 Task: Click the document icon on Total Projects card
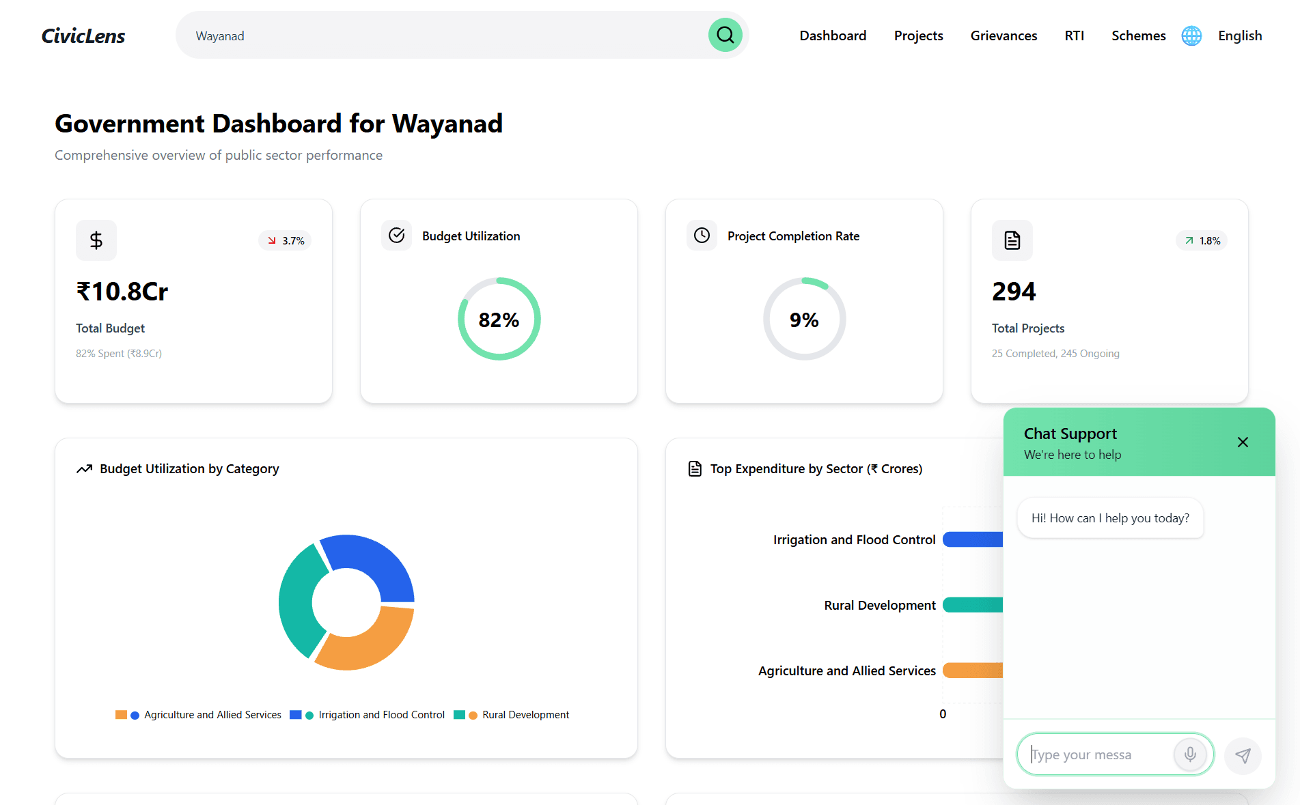pos(1012,240)
